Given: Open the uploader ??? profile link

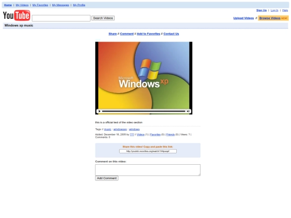Looking at the screenshot, I should pos(132,135).
